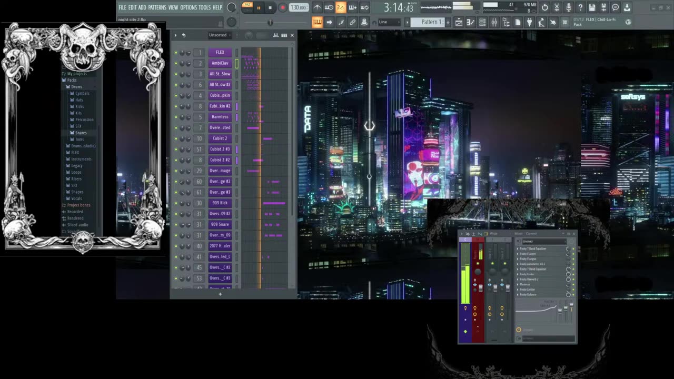
Task: Open the OPTIONS menu
Action: click(188, 7)
